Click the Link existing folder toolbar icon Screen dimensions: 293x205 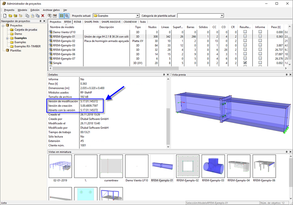[x=15, y=16]
